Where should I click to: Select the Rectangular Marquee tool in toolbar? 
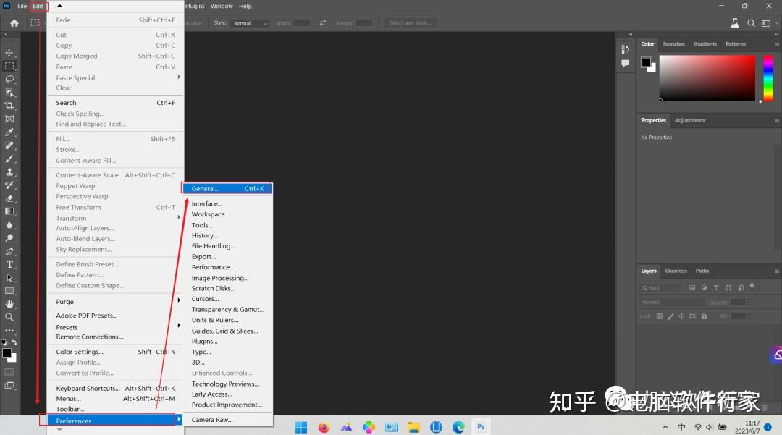point(9,66)
